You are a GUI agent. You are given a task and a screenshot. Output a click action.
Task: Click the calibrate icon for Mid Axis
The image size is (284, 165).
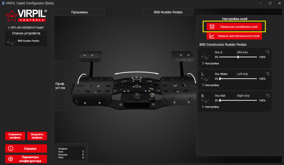pos(268,52)
